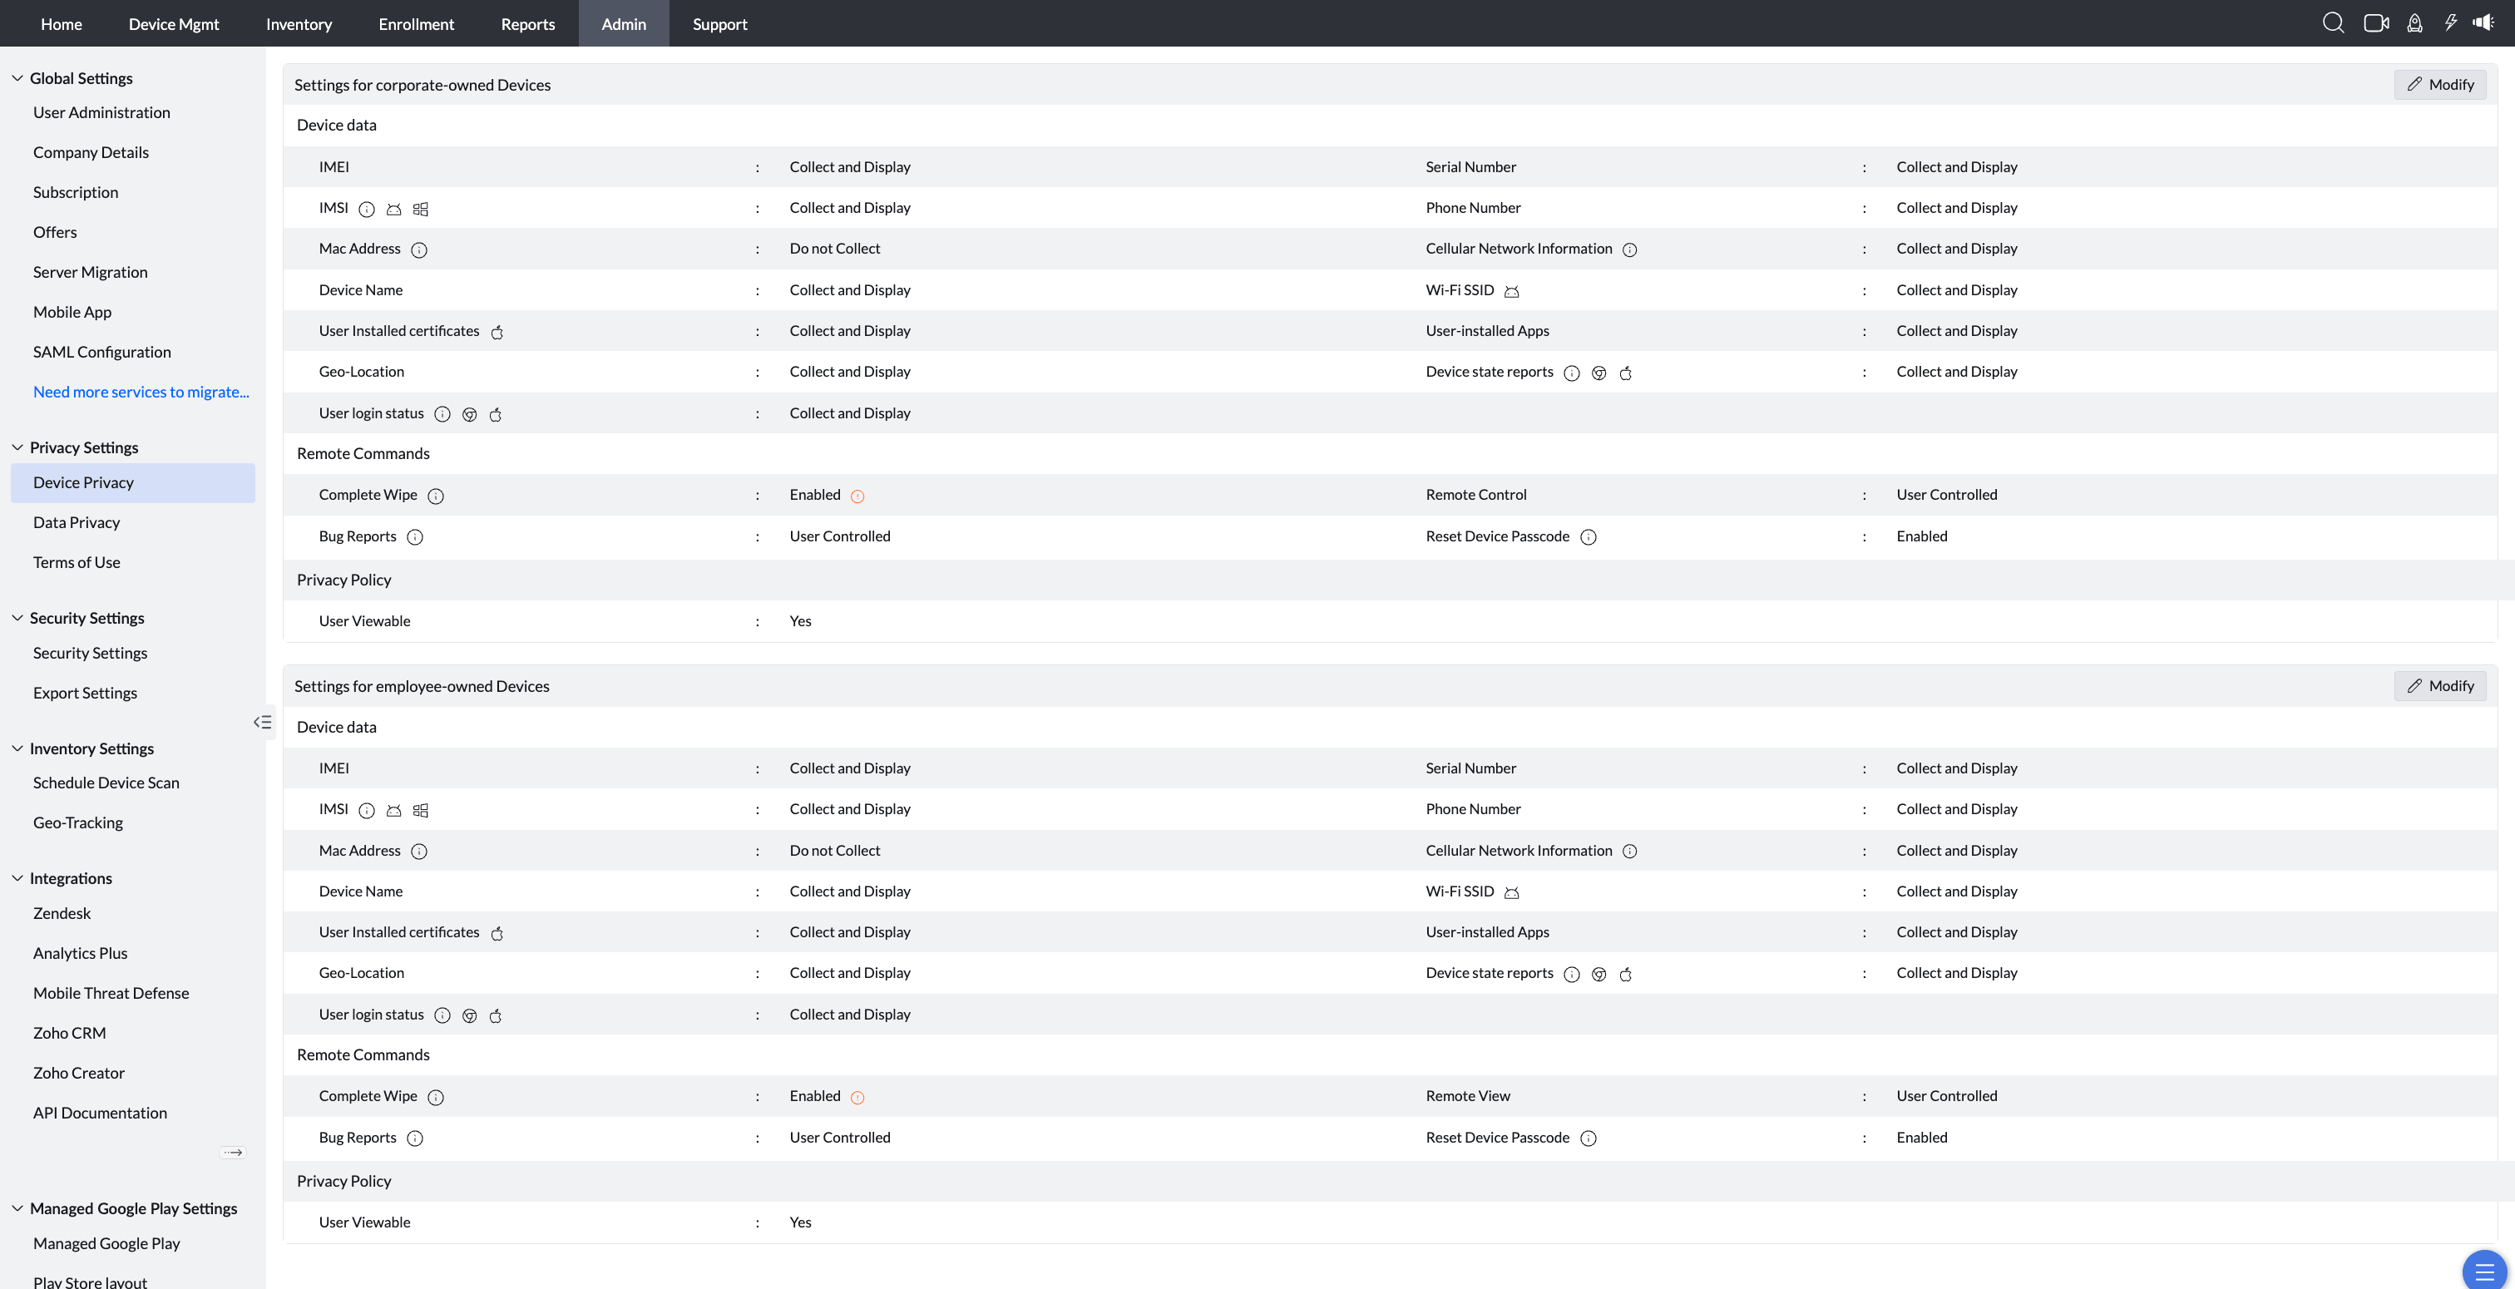Collapse Global Settings section
Image resolution: width=2515 pixels, height=1289 pixels.
pyautogui.click(x=17, y=78)
